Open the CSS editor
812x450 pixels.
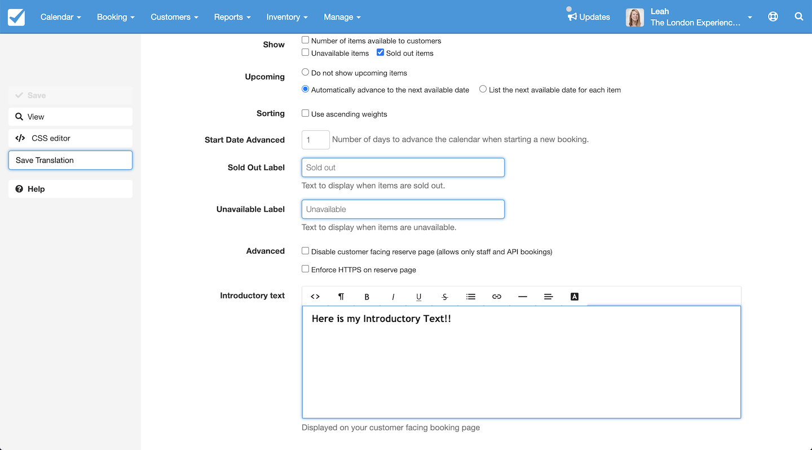point(70,138)
